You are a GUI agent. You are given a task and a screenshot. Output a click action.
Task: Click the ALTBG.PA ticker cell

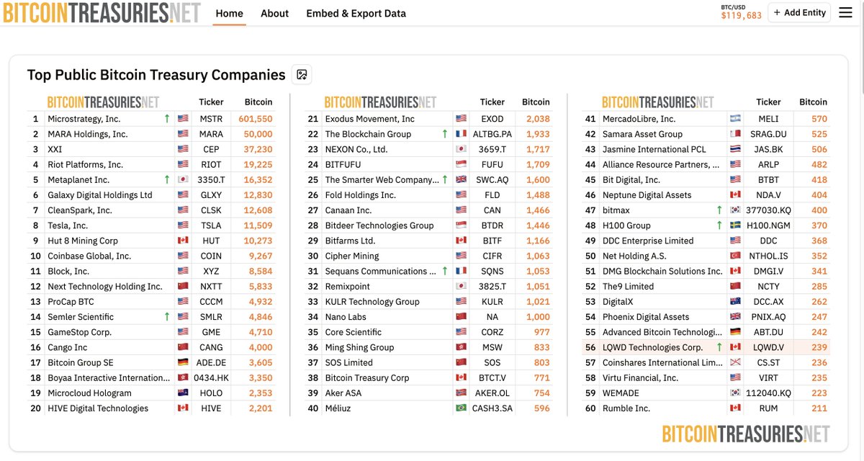tap(494, 134)
